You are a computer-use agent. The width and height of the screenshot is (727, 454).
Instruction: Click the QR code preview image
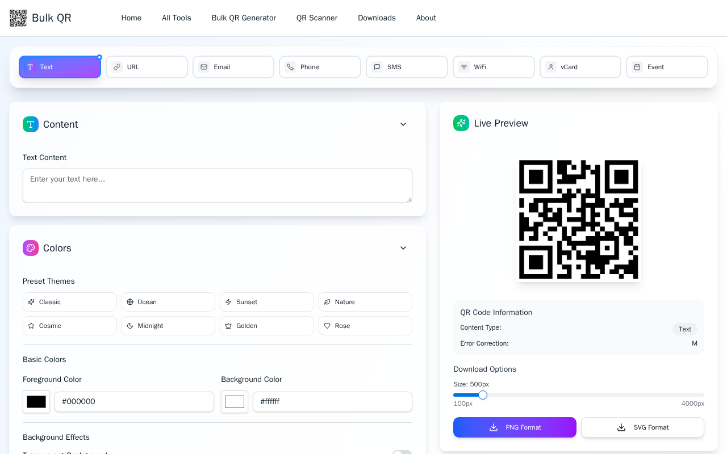pos(579,220)
